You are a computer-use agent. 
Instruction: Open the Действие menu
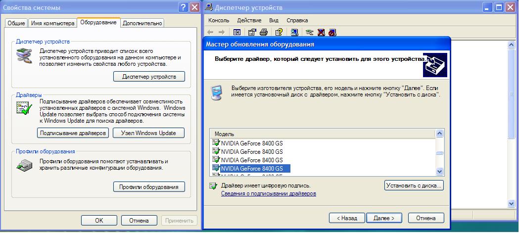click(x=249, y=20)
